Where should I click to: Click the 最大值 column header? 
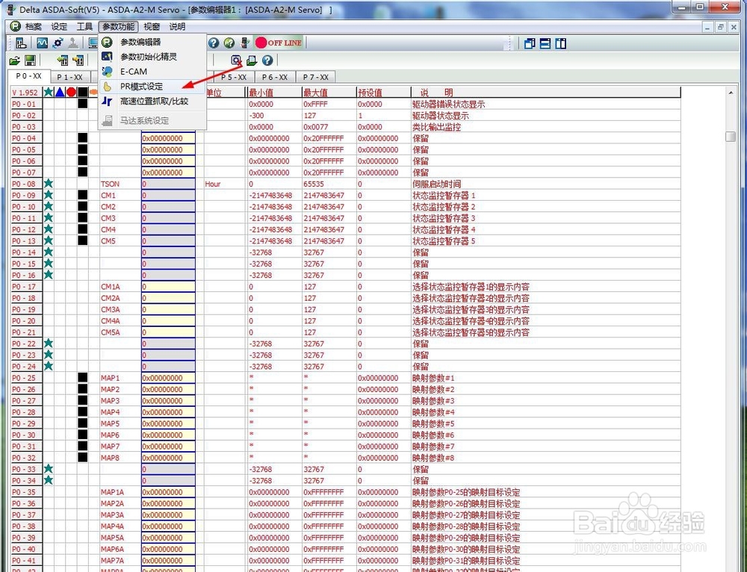[329, 93]
